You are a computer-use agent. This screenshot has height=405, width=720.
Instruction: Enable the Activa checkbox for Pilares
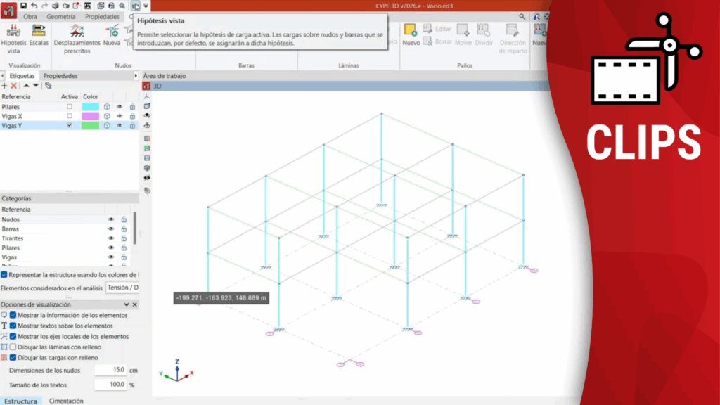coord(69,107)
